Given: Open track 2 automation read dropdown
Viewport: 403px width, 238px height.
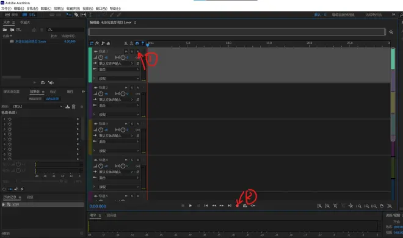Looking at the screenshot, I should [x=119, y=115].
